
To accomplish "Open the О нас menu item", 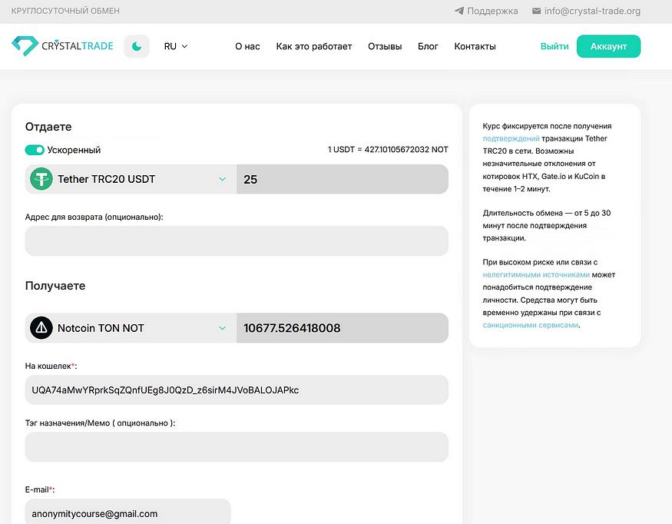I will (247, 46).
